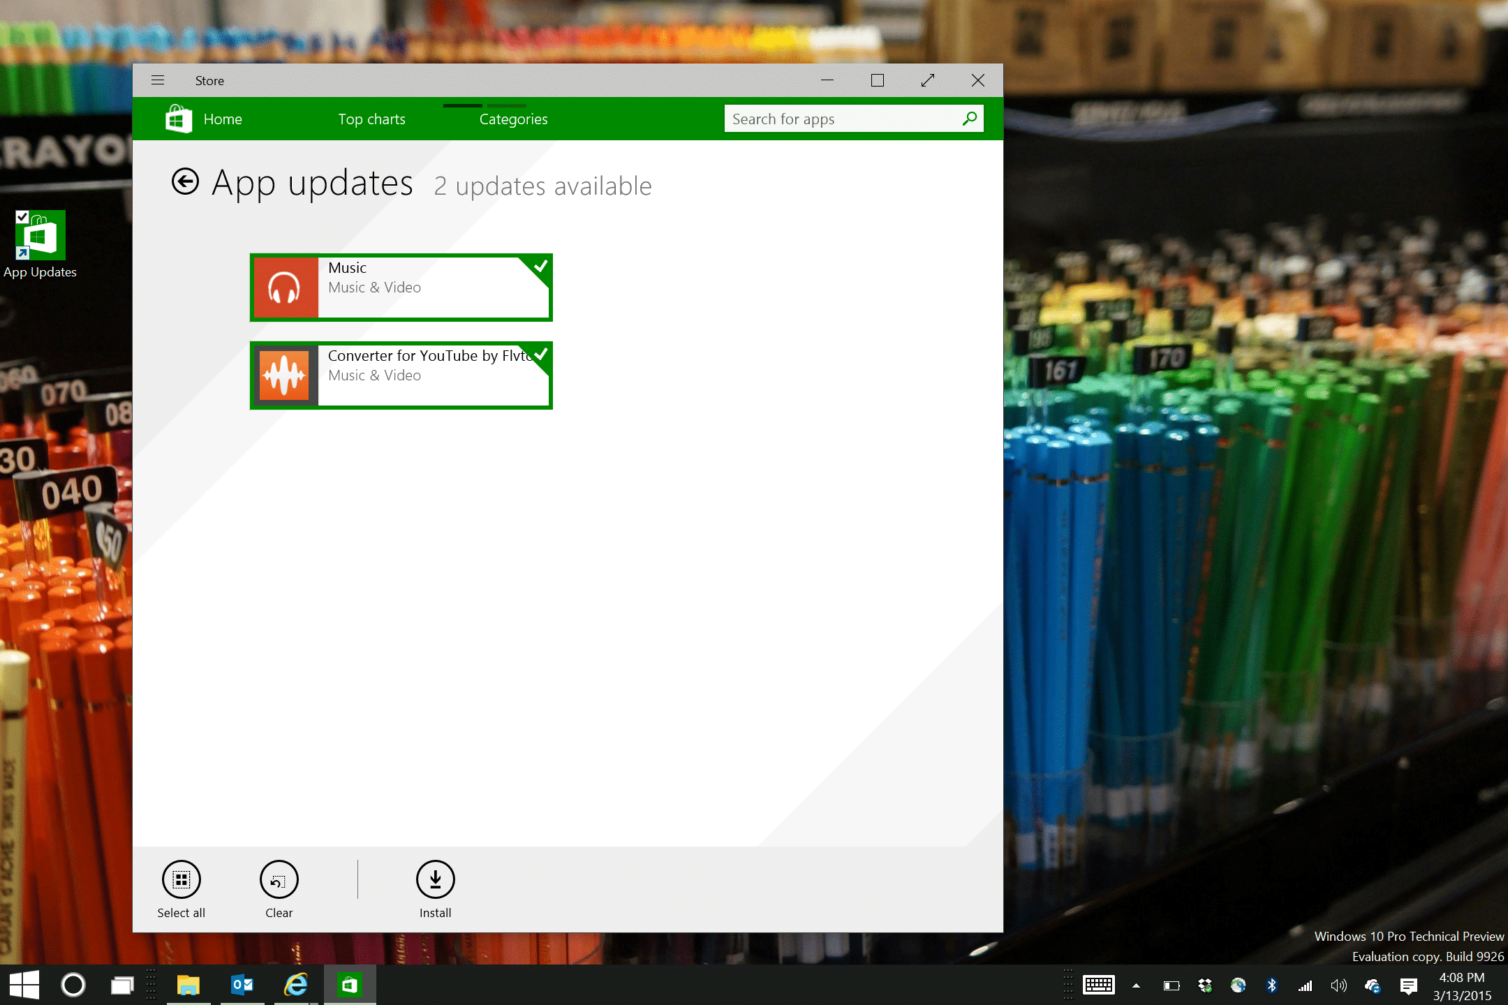Open the Store hamburger menu
Image resolution: width=1508 pixels, height=1005 pixels.
[158, 80]
